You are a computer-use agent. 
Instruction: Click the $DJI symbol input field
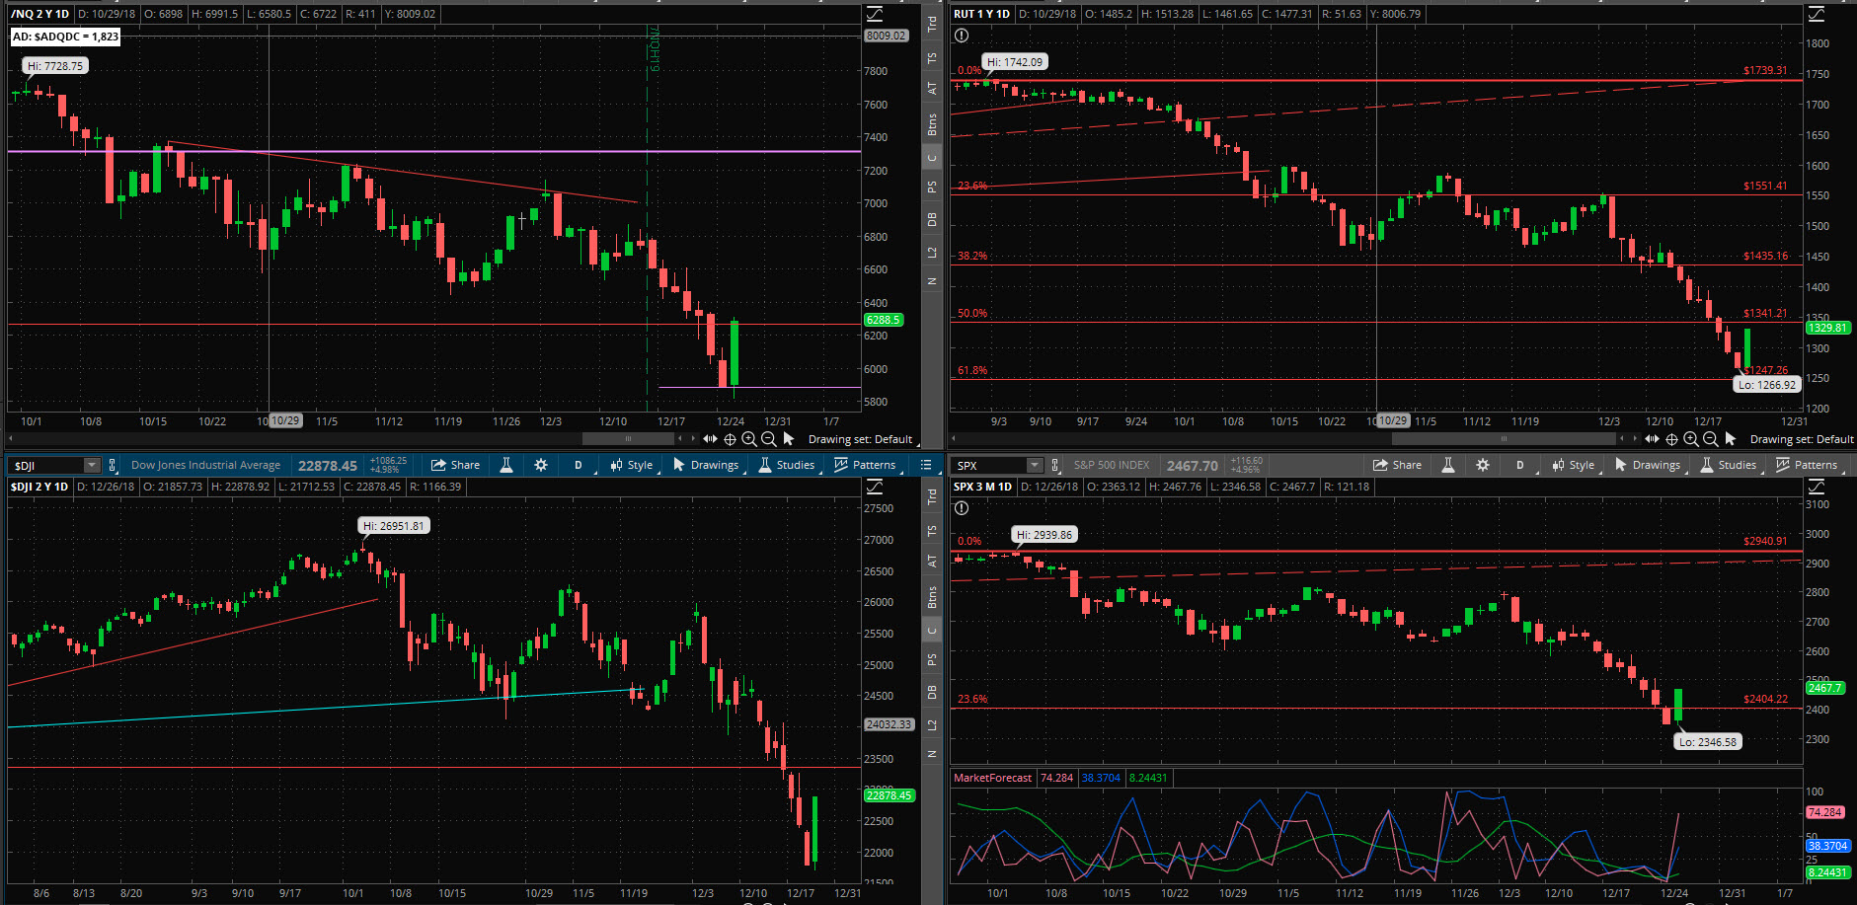pyautogui.click(x=46, y=465)
